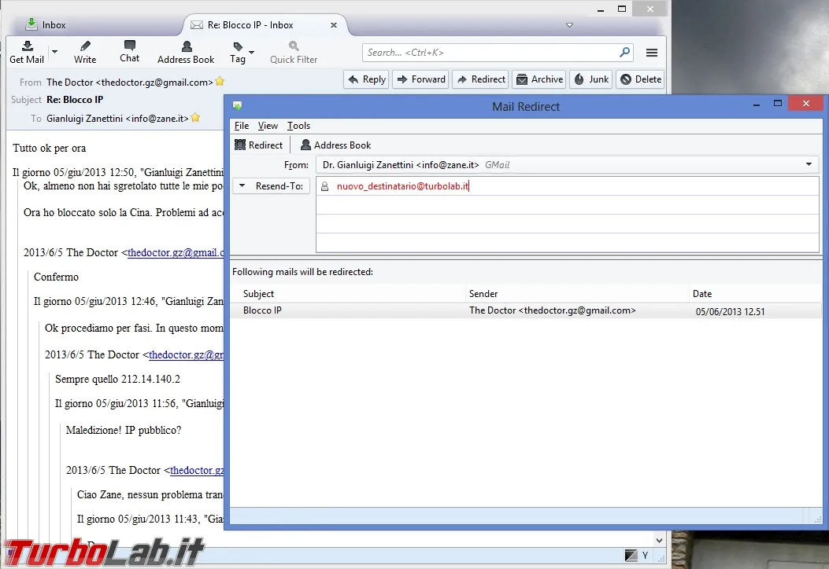Mark message as Junk
829x569 pixels.
click(591, 79)
